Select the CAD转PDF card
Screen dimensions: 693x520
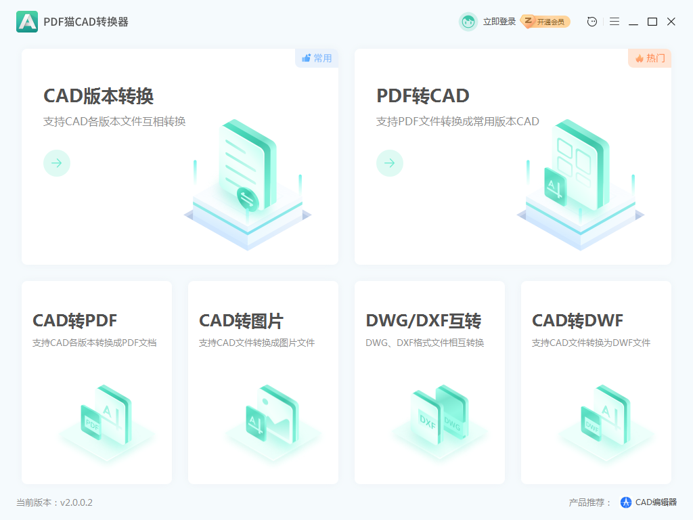tap(96, 381)
